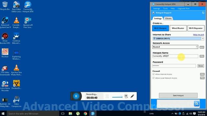Click the Start Hotspot button
This screenshot has width=207, height=116.
click(x=178, y=95)
